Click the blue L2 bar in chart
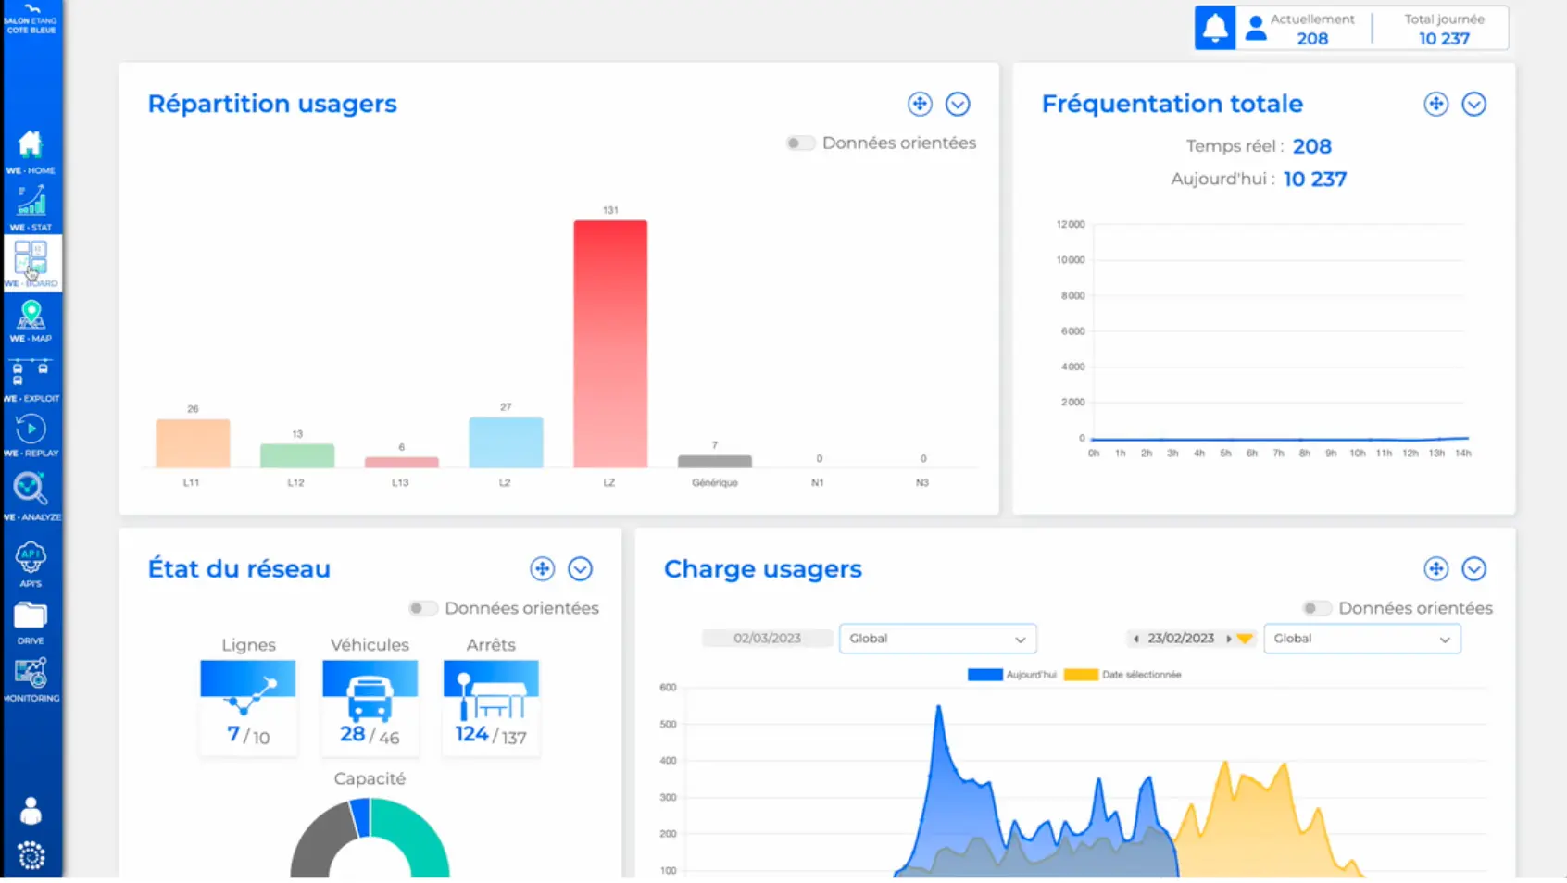 [506, 442]
